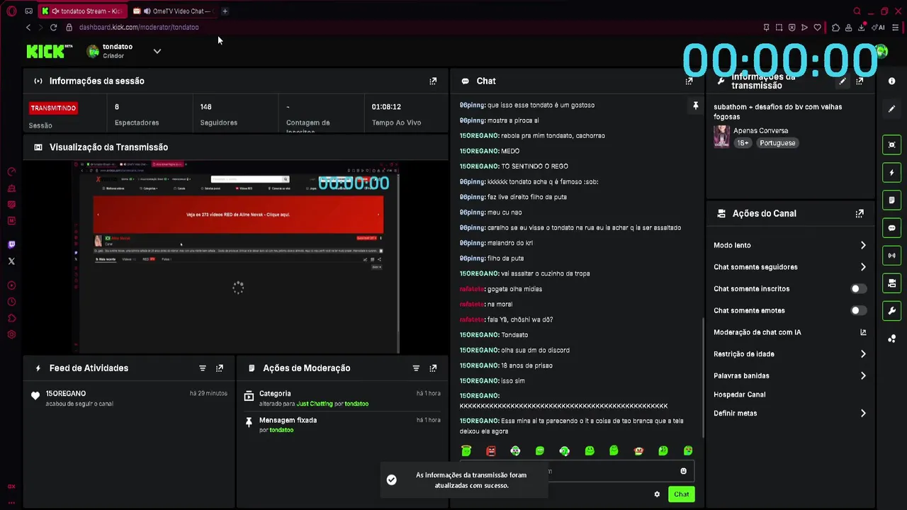The width and height of the screenshot is (907, 510).
Task: Open the info icon in right sidebar
Action: 891,81
